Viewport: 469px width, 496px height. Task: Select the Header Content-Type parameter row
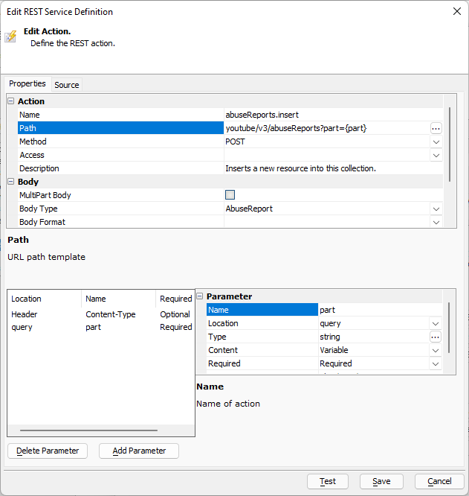pyautogui.click(x=101, y=314)
